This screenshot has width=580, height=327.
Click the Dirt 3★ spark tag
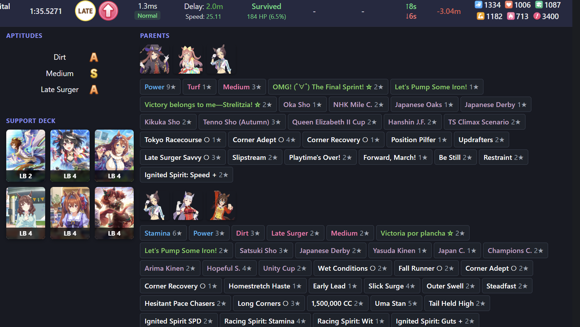(x=248, y=233)
